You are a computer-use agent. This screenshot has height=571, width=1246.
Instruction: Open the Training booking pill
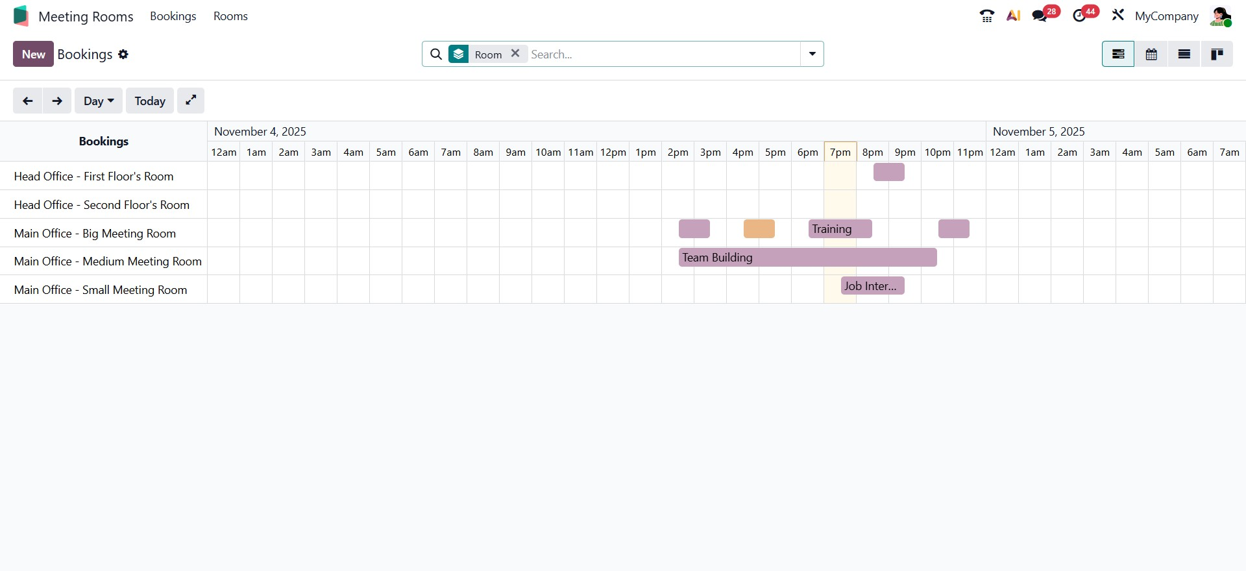pyautogui.click(x=840, y=228)
